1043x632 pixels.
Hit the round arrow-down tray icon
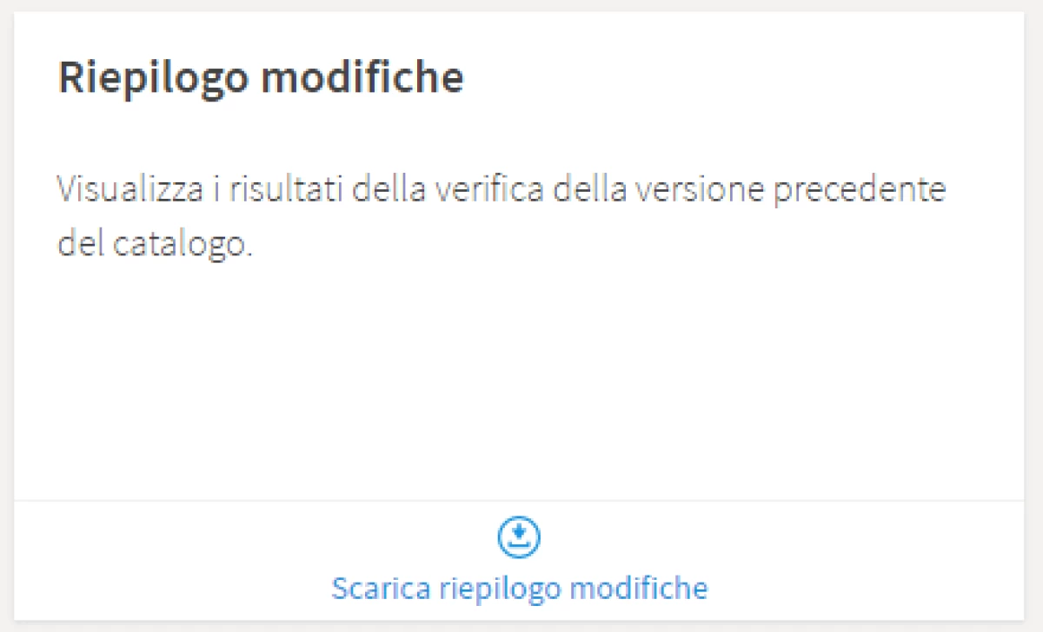519,537
